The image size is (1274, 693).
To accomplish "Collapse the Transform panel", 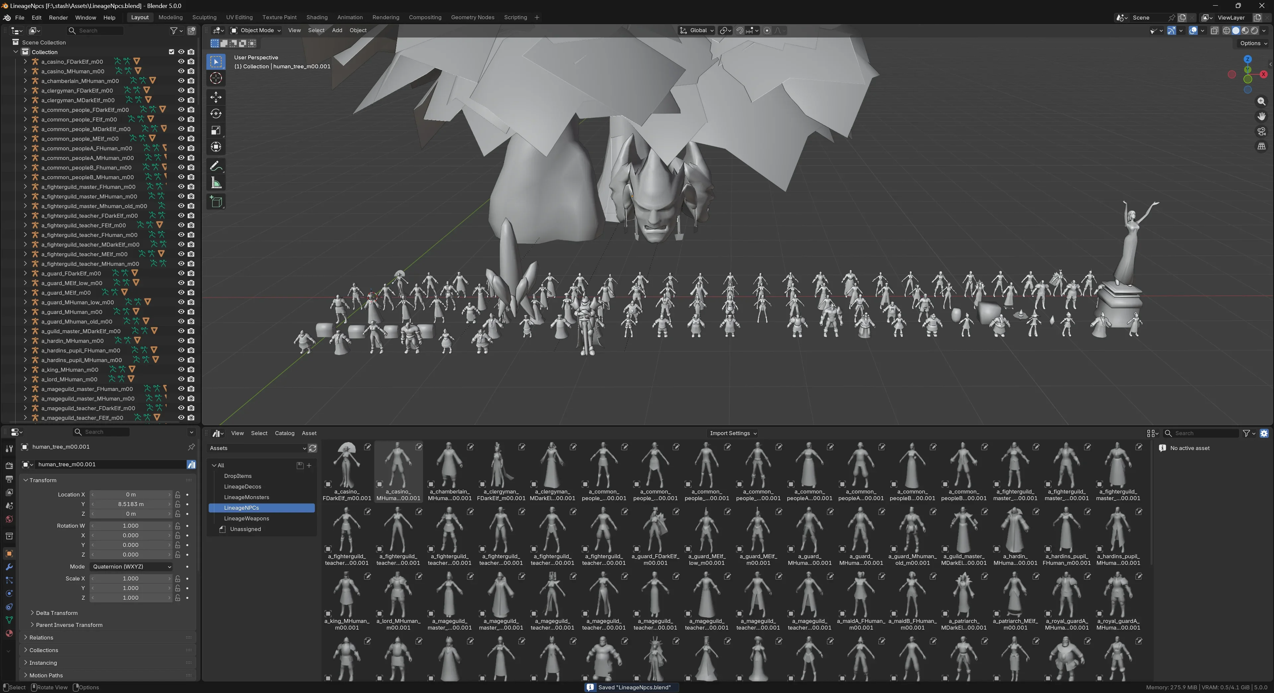I will point(25,480).
